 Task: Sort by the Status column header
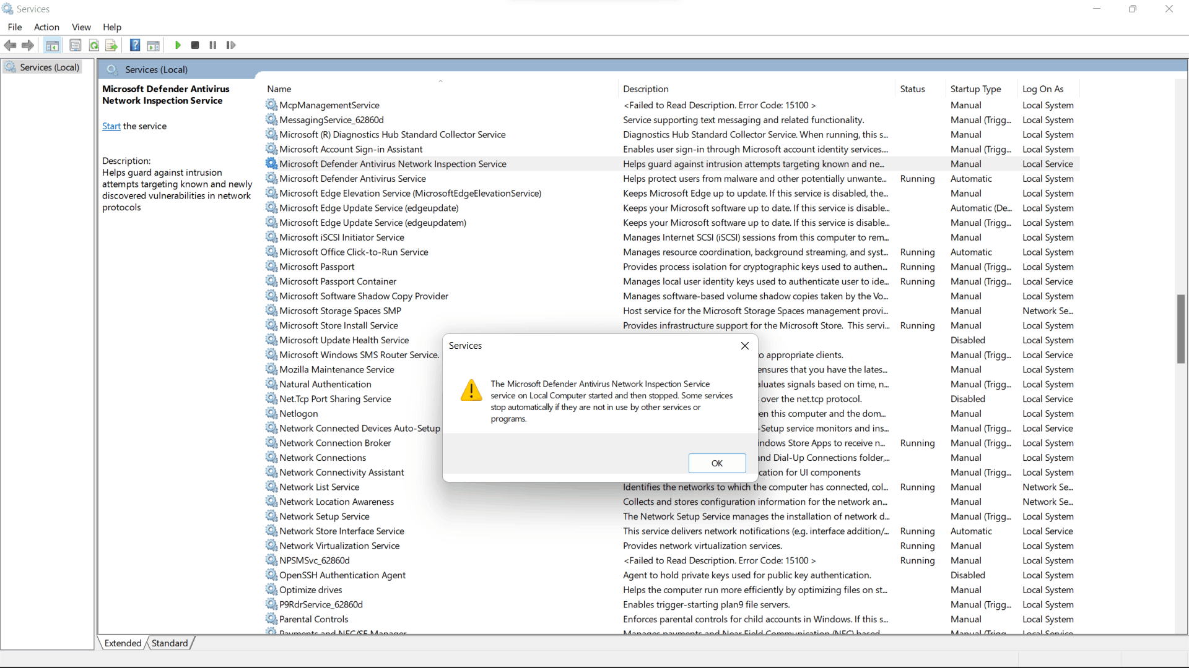point(921,89)
